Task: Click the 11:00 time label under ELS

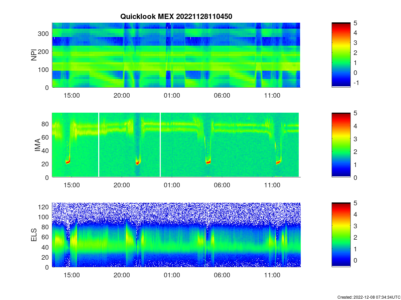Action: [x=272, y=275]
